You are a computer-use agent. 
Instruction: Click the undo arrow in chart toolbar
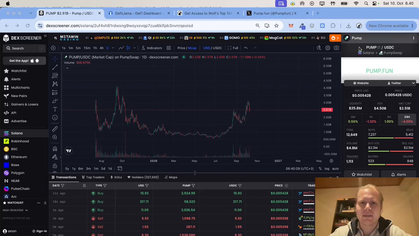246,48
